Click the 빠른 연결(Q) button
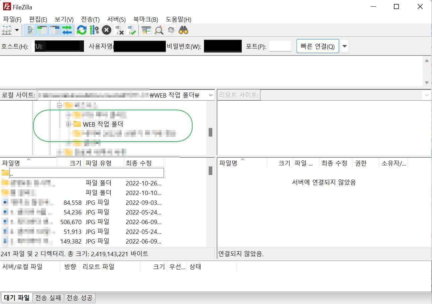The width and height of the screenshot is (432, 304). tap(318, 46)
